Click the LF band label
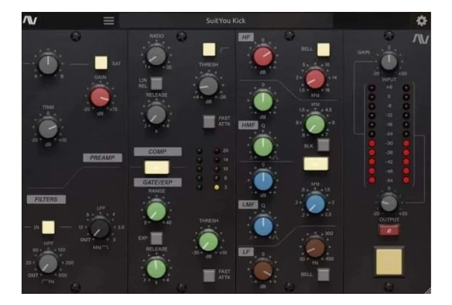 coord(246,252)
